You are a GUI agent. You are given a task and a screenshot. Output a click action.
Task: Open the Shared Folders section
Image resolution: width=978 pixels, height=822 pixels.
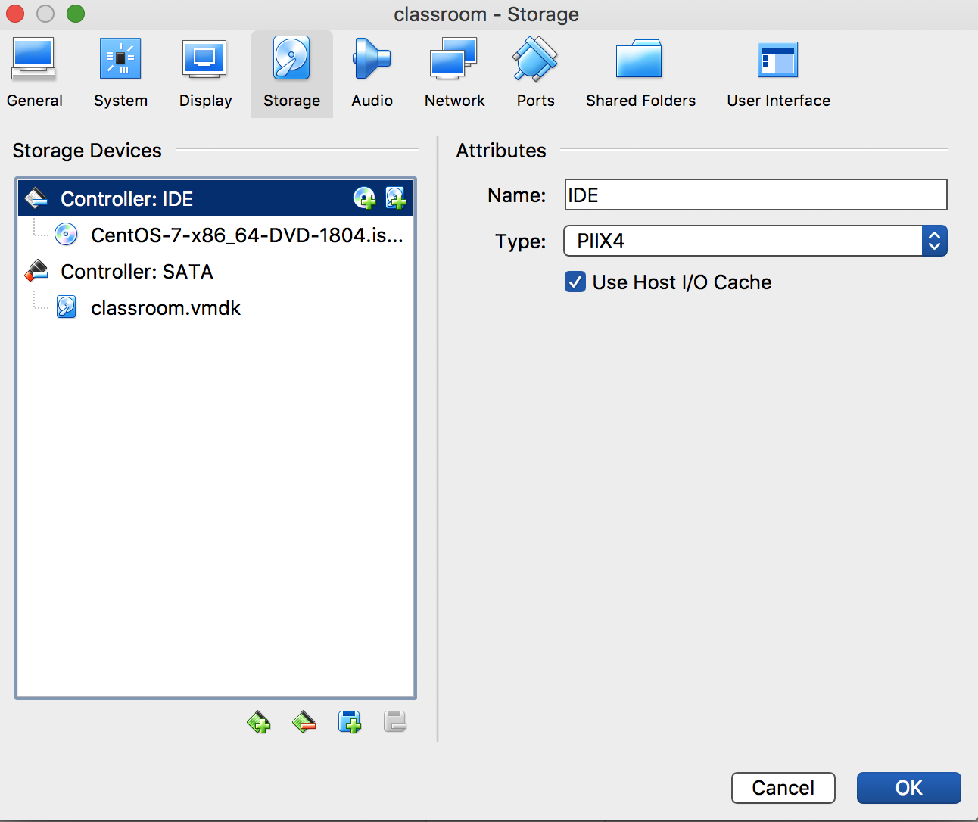640,74
